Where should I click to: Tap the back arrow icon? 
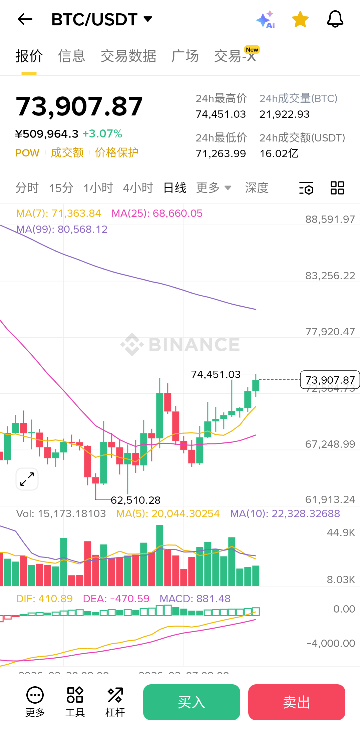coord(25,19)
